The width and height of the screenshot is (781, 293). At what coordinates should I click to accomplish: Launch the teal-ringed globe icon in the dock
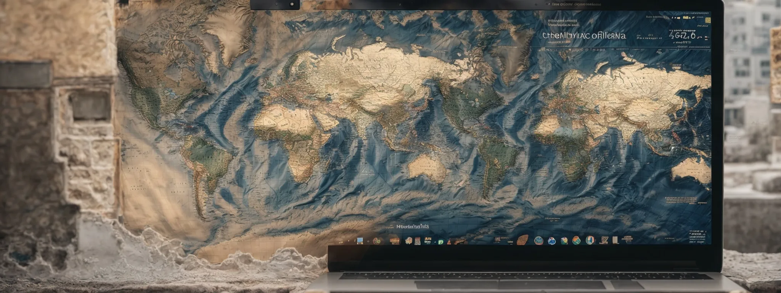pyautogui.click(x=538, y=240)
